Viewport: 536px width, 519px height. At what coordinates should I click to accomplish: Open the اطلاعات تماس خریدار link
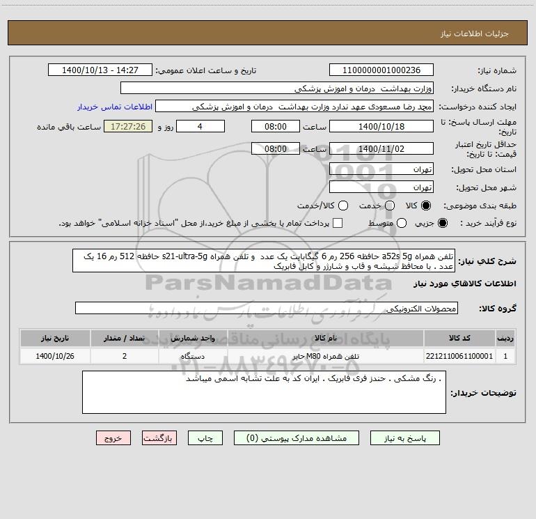(115, 107)
